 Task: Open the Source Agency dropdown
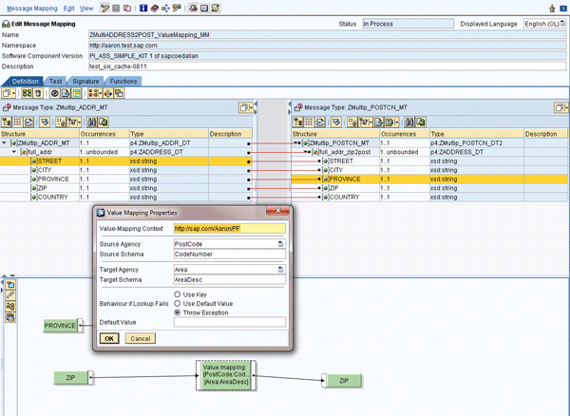point(281,244)
